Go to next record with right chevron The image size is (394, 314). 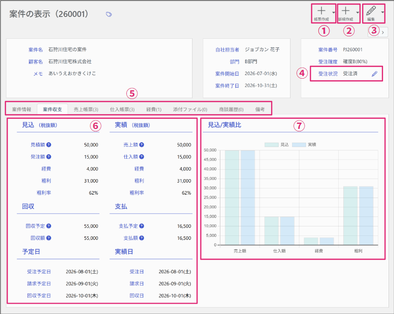click(383, 32)
